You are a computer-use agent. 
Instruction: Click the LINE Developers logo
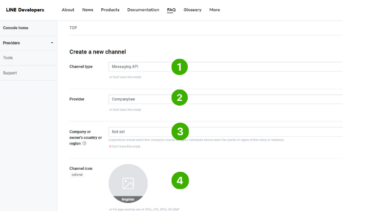pos(25,10)
